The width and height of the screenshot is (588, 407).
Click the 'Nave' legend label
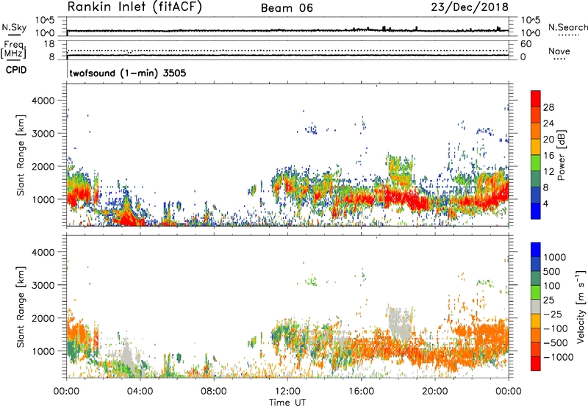[559, 51]
